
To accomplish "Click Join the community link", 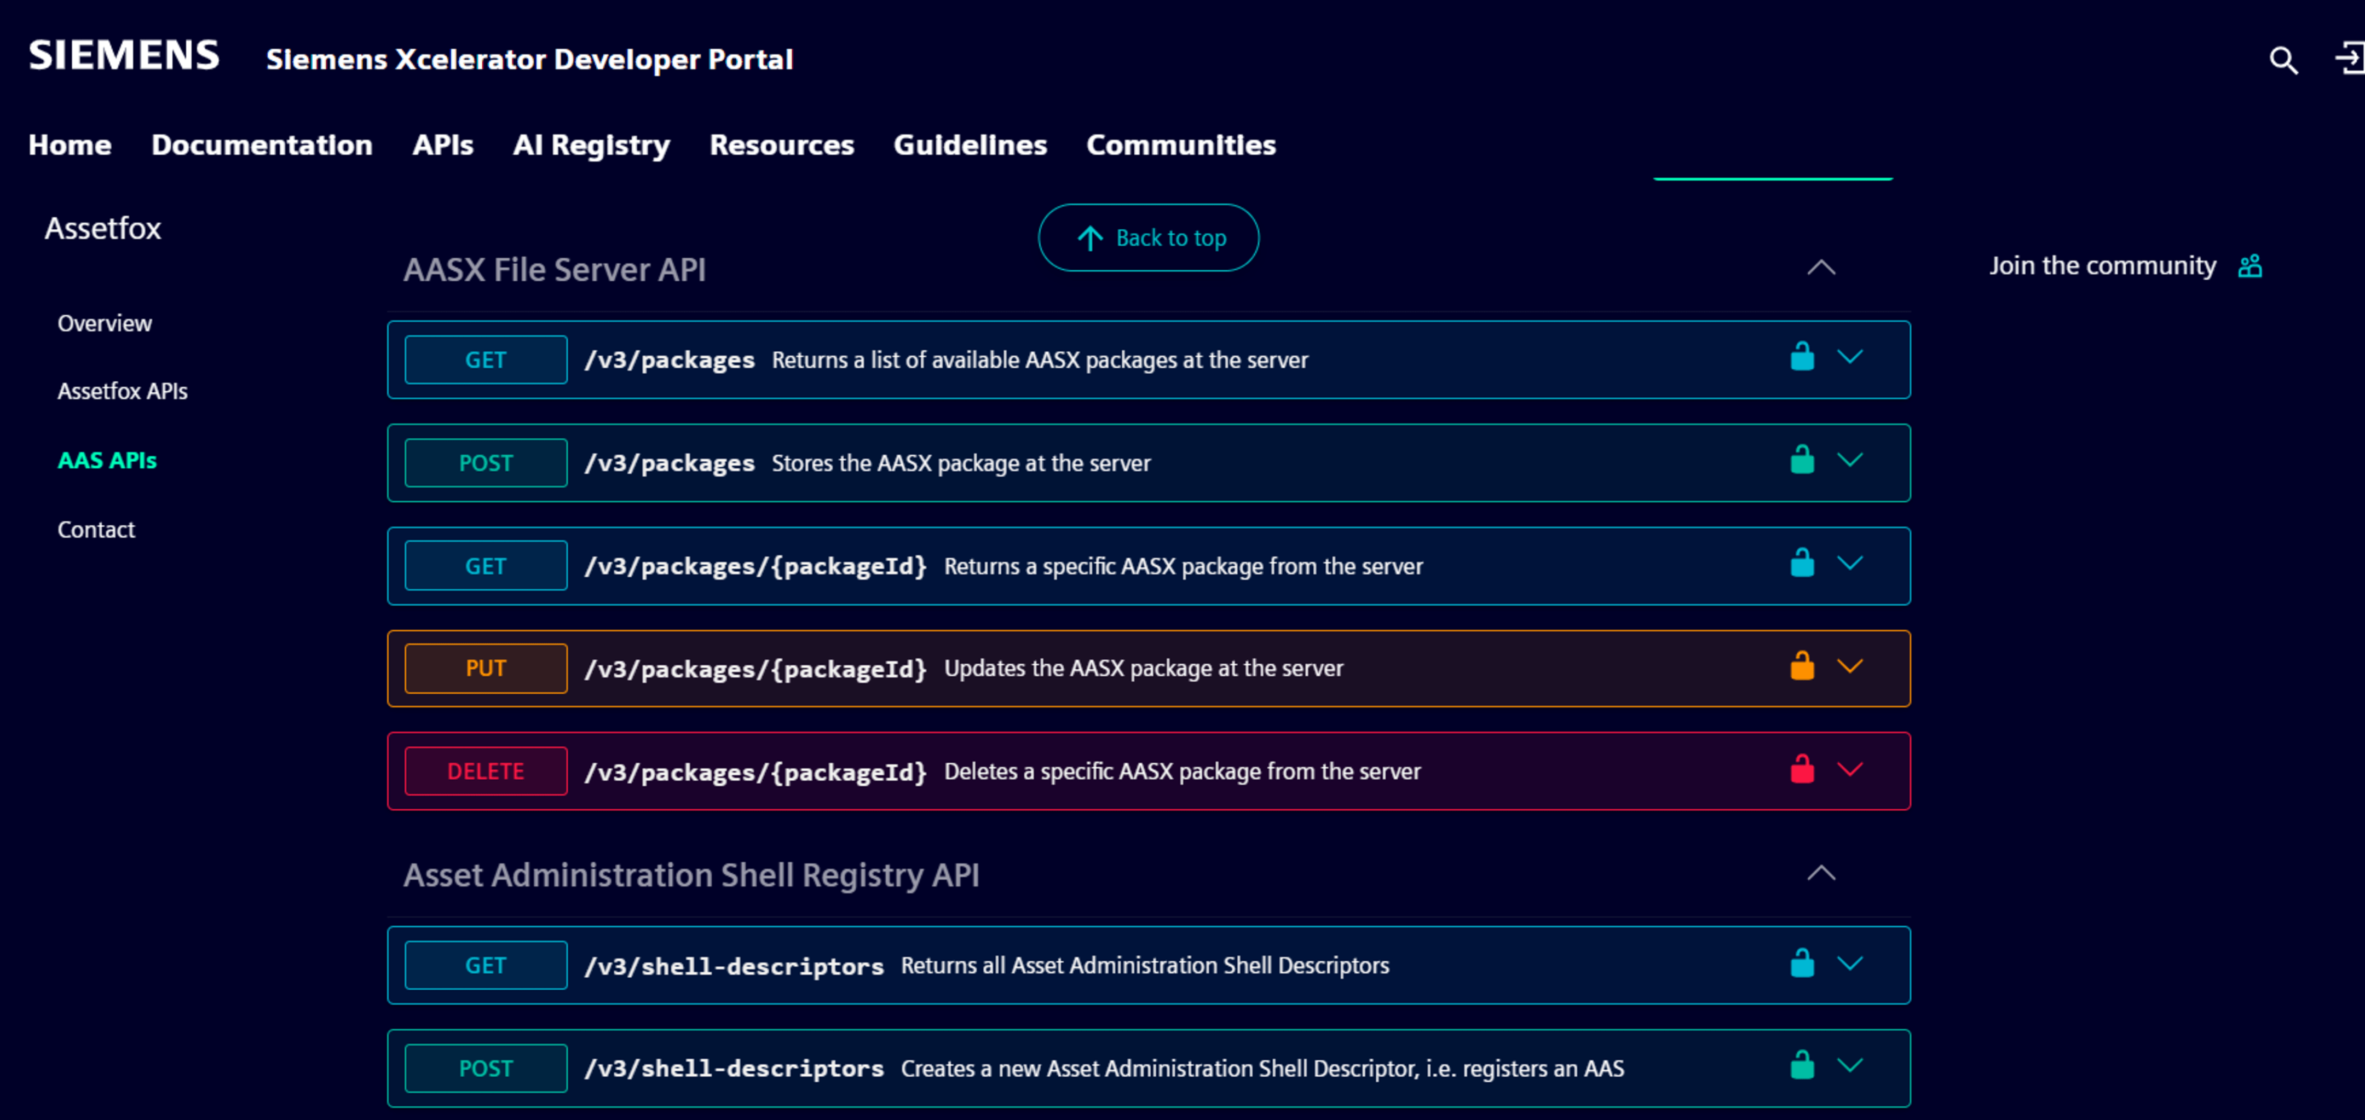I will 2102,266.
